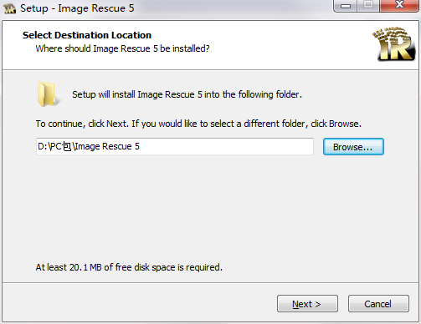Screen dimensions: 421x324
Task: Minimize the Setup window
Action: pyautogui.click(x=346, y=5)
